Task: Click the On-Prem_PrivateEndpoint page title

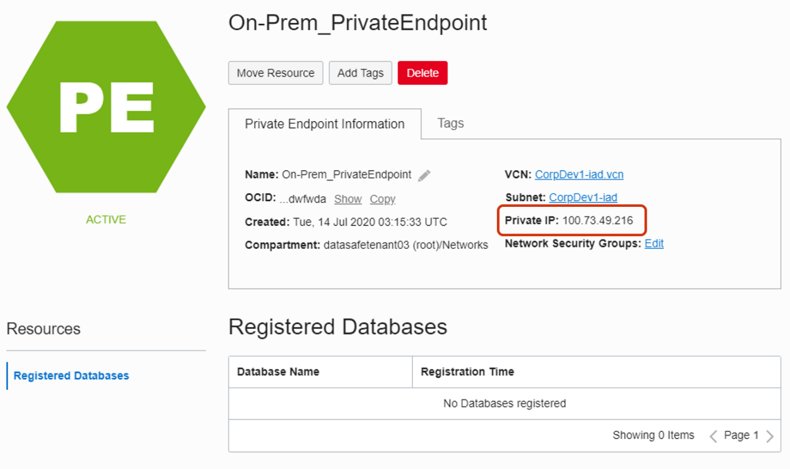Action: pyautogui.click(x=357, y=23)
